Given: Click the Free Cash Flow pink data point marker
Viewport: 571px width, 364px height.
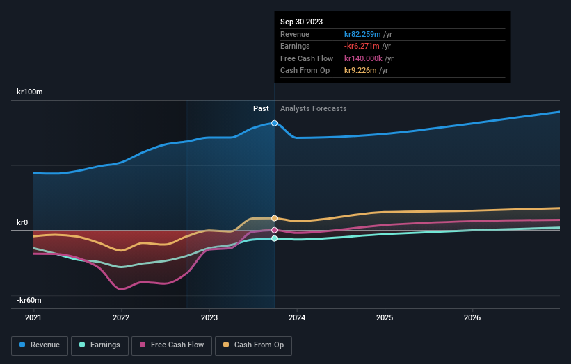Looking at the screenshot, I should pyautogui.click(x=274, y=230).
